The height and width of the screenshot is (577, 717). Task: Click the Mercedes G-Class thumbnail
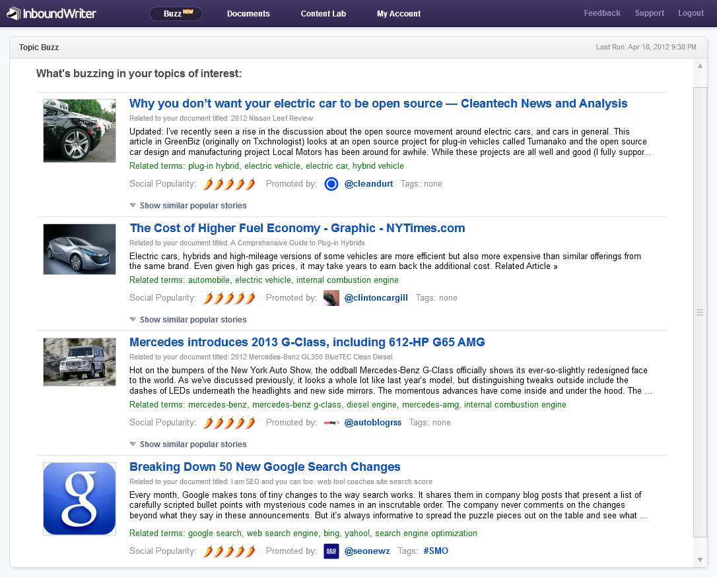[x=80, y=362]
